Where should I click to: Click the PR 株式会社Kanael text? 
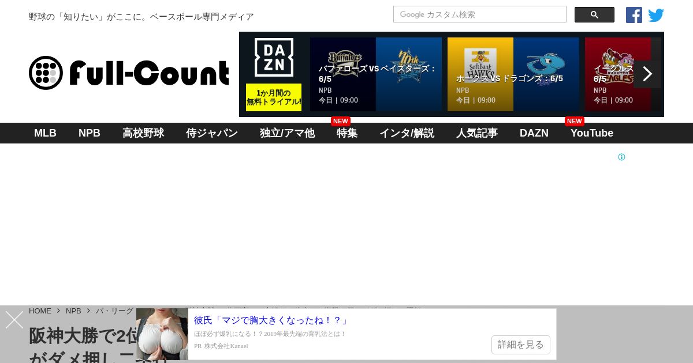tap(221, 346)
